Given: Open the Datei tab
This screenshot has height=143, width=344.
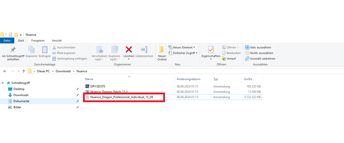Looking at the screenshot, I should tap(7, 41).
